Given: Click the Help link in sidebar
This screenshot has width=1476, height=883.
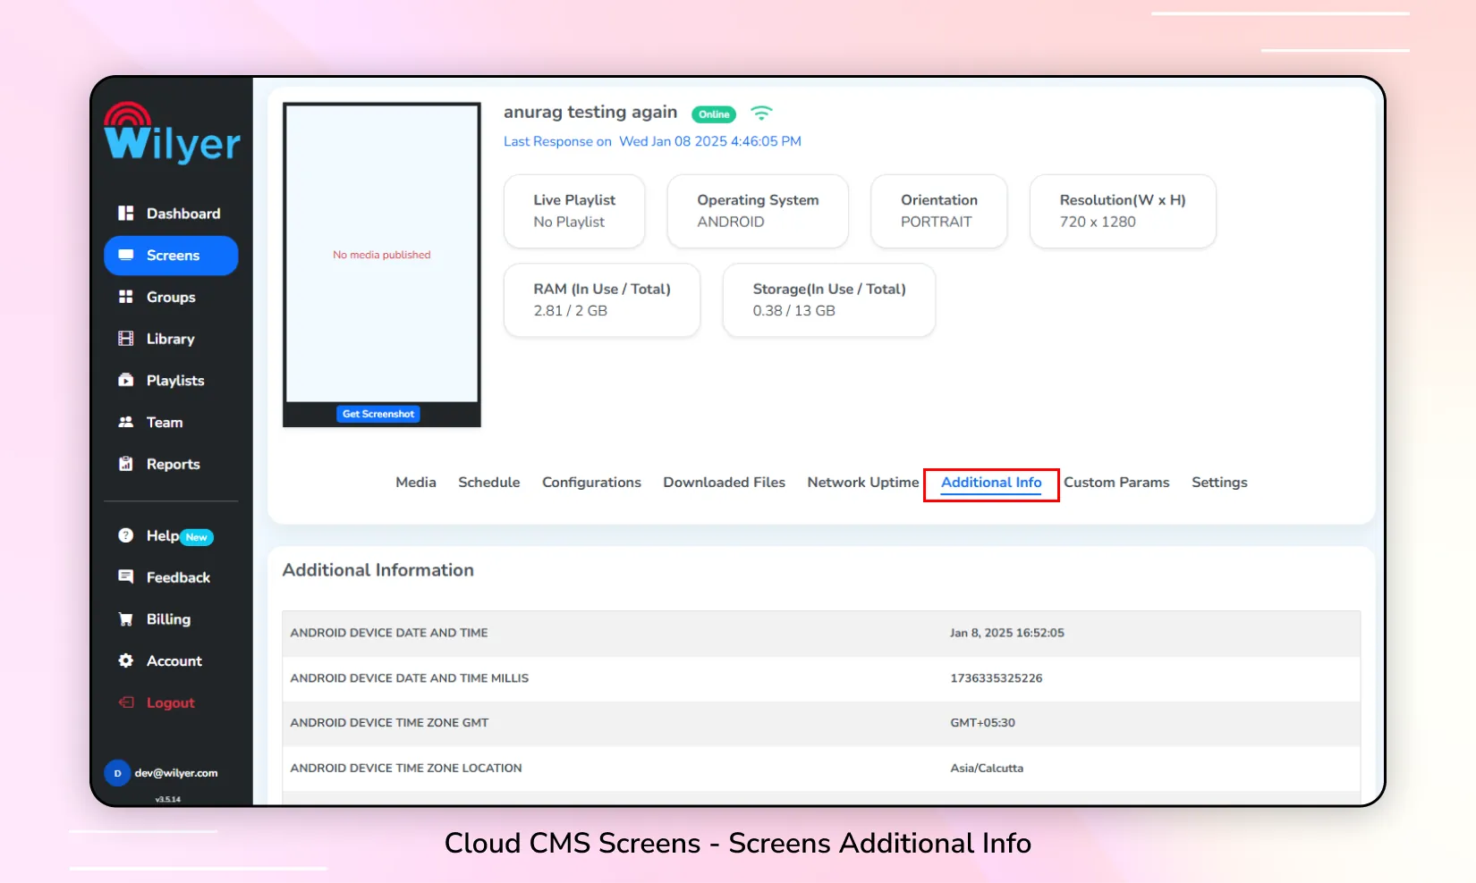Looking at the screenshot, I should click(163, 535).
